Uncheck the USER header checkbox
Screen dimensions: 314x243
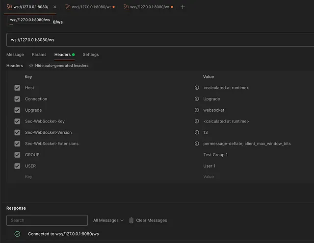(x=17, y=166)
